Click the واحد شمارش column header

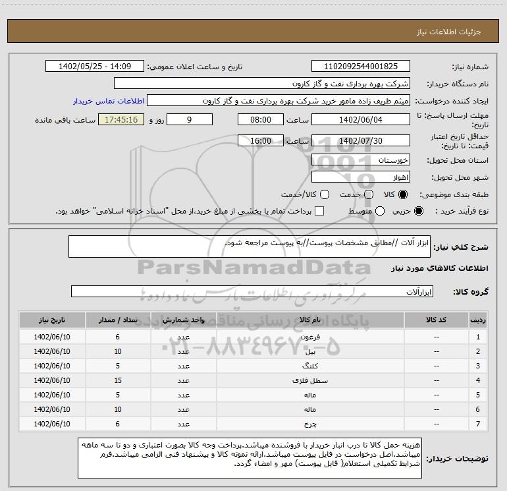[x=183, y=320]
